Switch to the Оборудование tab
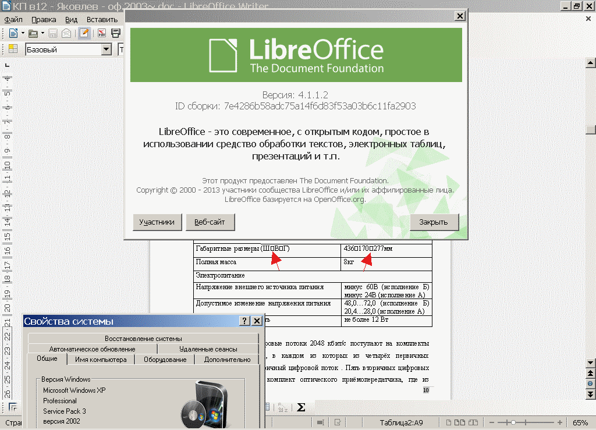Viewport: 596px width, 430px height. pyautogui.click(x=166, y=360)
